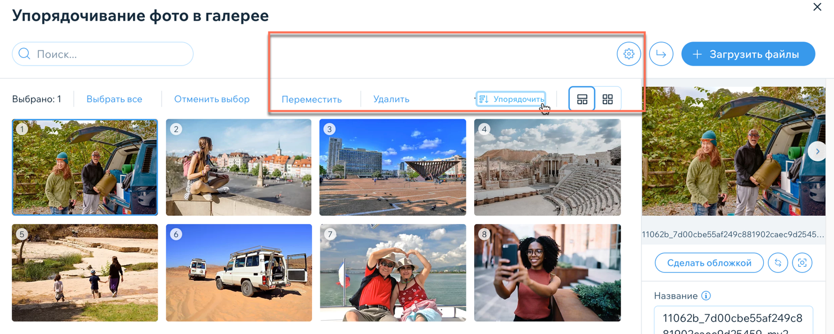Viewport: 834px width, 334px height.
Task: Select photo 8 woman taking selfie
Action: (x=547, y=273)
